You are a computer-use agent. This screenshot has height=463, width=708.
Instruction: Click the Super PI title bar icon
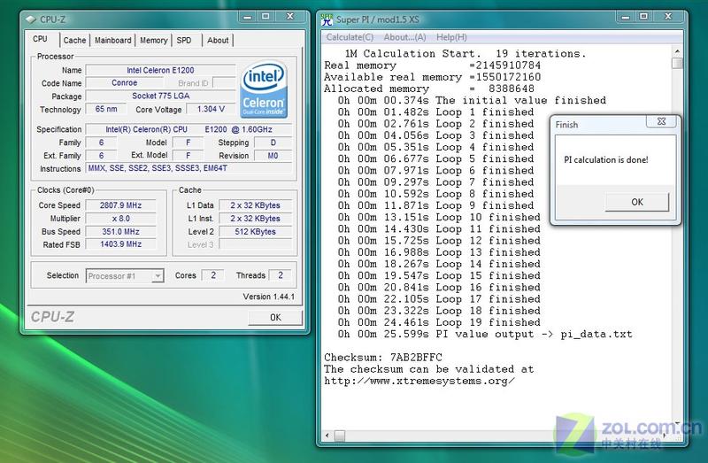[x=327, y=19]
